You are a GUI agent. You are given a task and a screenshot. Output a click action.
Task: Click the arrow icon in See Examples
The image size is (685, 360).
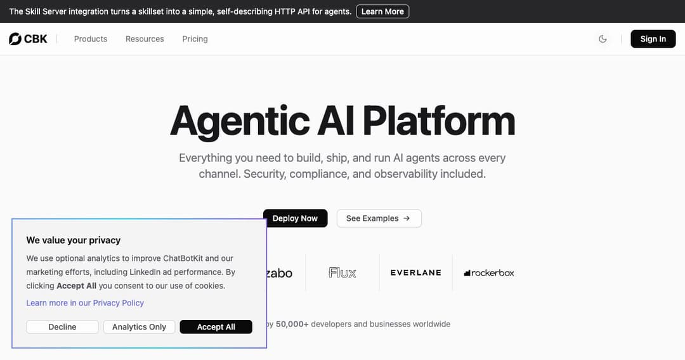(407, 218)
